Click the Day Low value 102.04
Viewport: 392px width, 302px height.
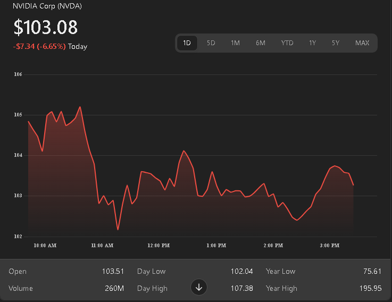tap(242, 272)
